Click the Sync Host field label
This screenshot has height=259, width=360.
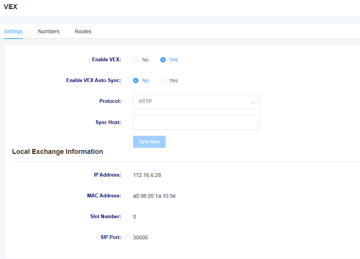pos(108,122)
